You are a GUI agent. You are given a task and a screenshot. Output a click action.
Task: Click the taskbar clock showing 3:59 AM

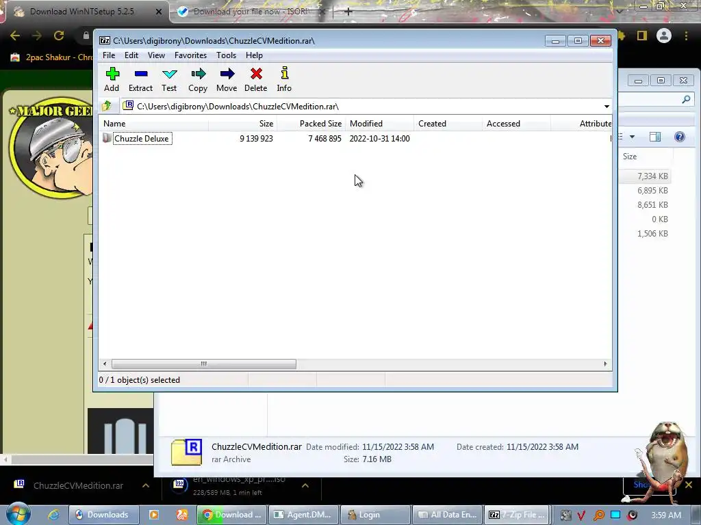(666, 515)
